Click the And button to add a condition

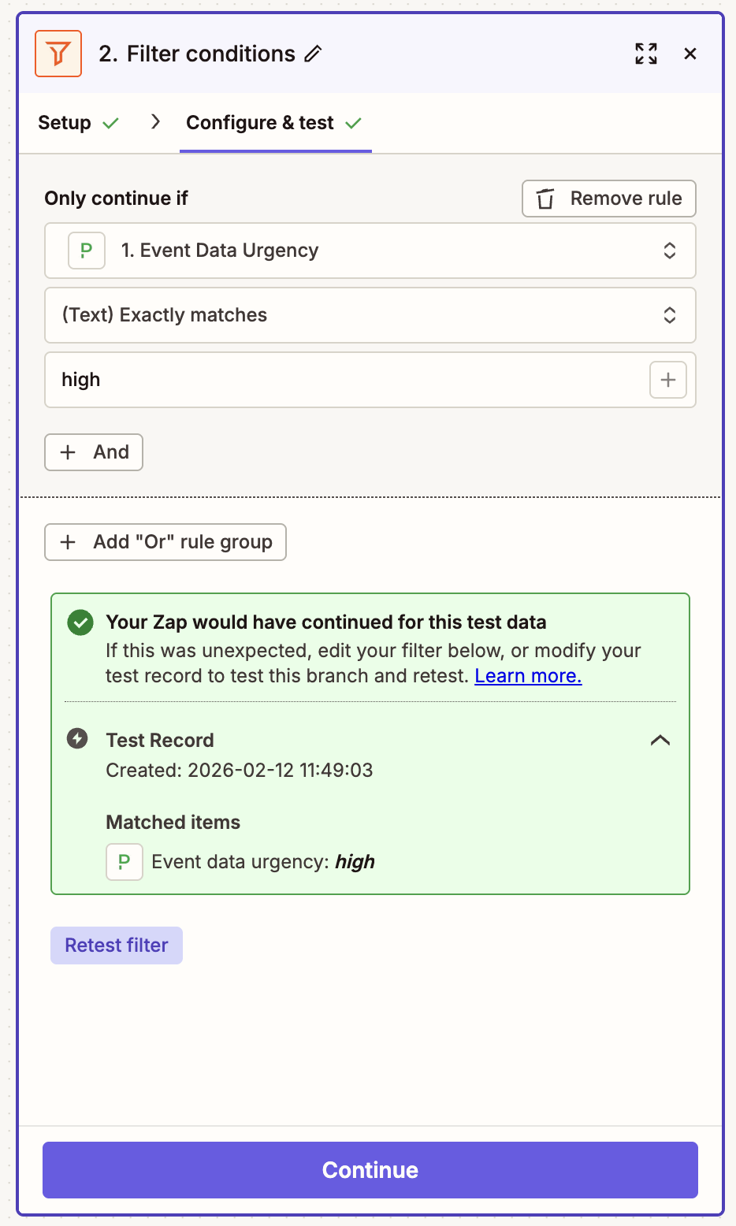point(93,452)
